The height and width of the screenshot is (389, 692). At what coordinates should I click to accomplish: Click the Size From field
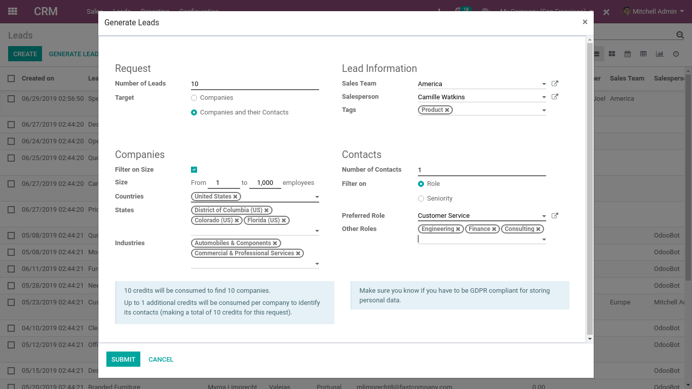click(x=224, y=183)
